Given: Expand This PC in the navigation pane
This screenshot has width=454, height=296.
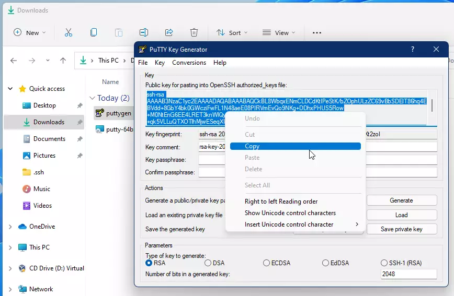Looking at the screenshot, I should tap(10, 247).
